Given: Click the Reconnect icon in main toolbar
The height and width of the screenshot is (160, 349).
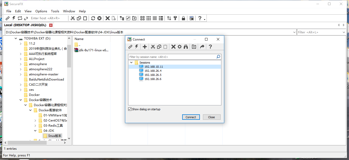Looking at the screenshot, I should 20,18.
